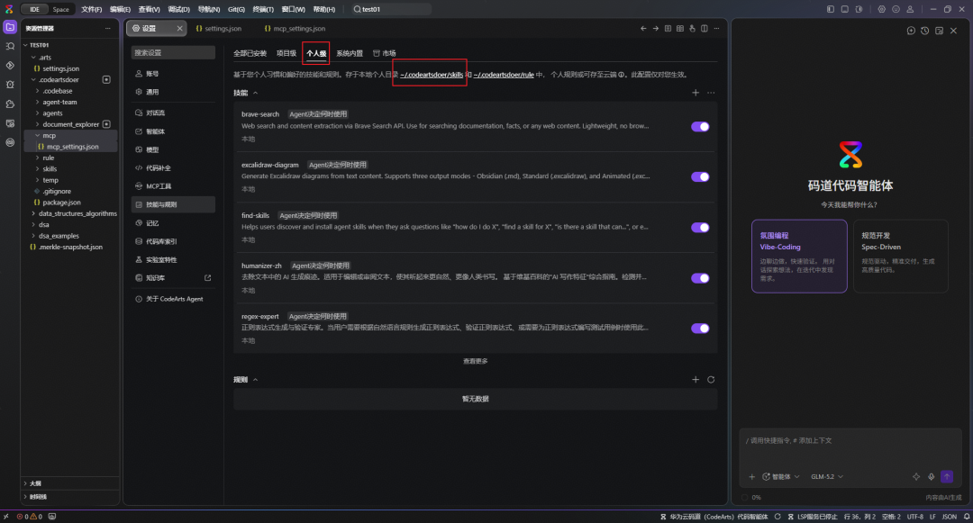Open the skills section more options ellipsis
The height and width of the screenshot is (523, 973).
point(711,93)
